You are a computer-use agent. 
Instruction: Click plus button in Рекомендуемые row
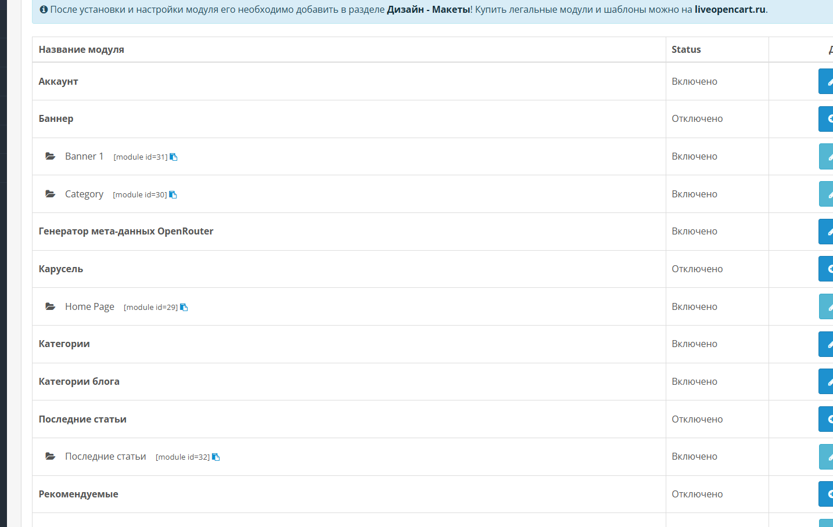tap(826, 494)
